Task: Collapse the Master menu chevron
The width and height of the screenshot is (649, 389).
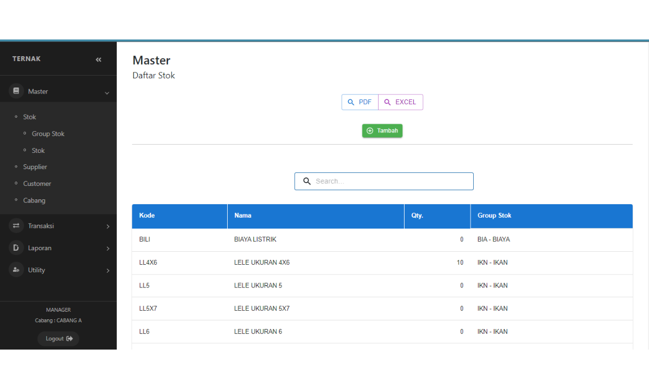Action: (x=107, y=93)
